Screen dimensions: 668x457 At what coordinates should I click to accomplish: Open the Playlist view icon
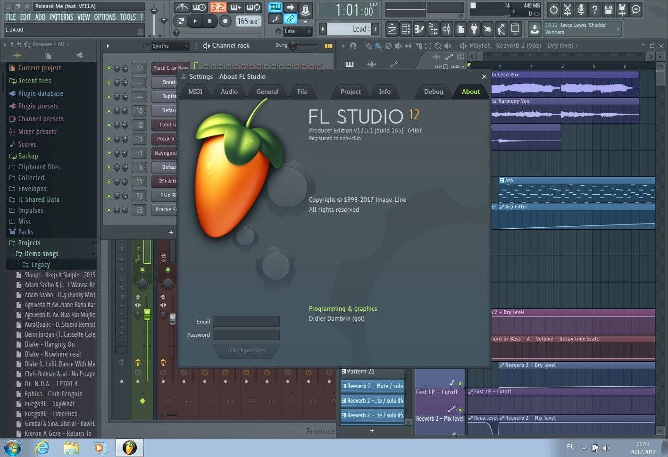pos(392,29)
